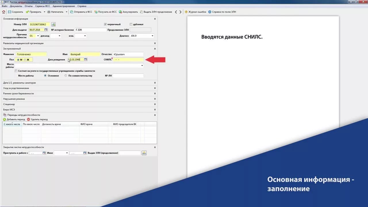Expand Уход за родственниками section
Viewport: 368px width, 207px height.
pyautogui.click(x=155, y=88)
